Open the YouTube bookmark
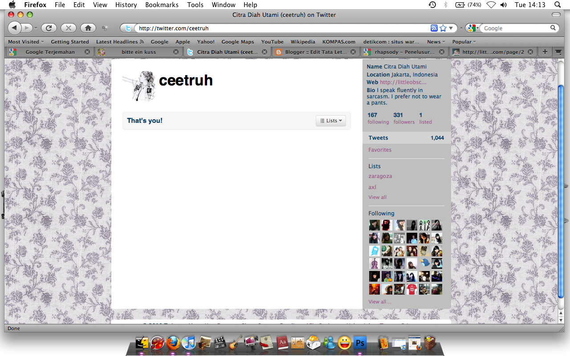This screenshot has height=356, width=570. coord(272,42)
